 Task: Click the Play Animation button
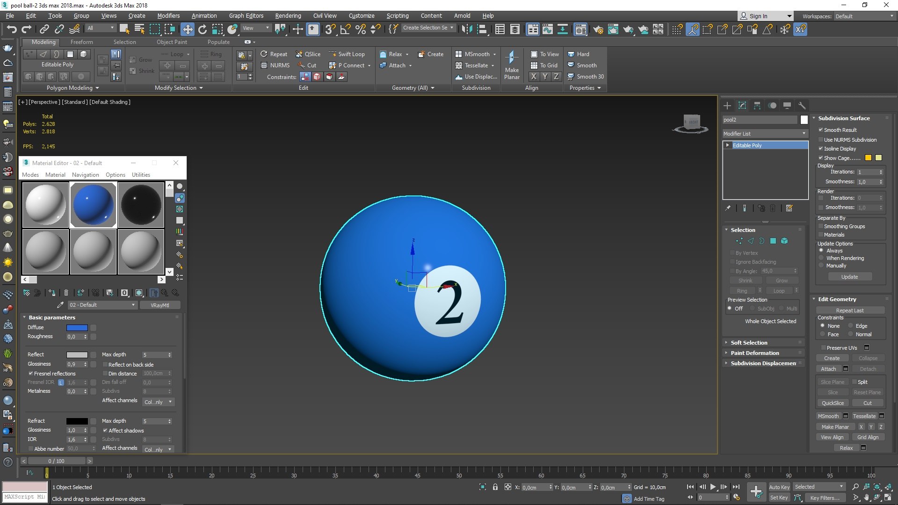[x=713, y=487]
